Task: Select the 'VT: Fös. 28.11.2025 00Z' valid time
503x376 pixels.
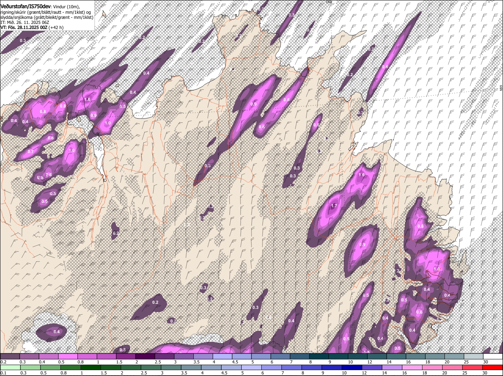Action: pos(24,27)
